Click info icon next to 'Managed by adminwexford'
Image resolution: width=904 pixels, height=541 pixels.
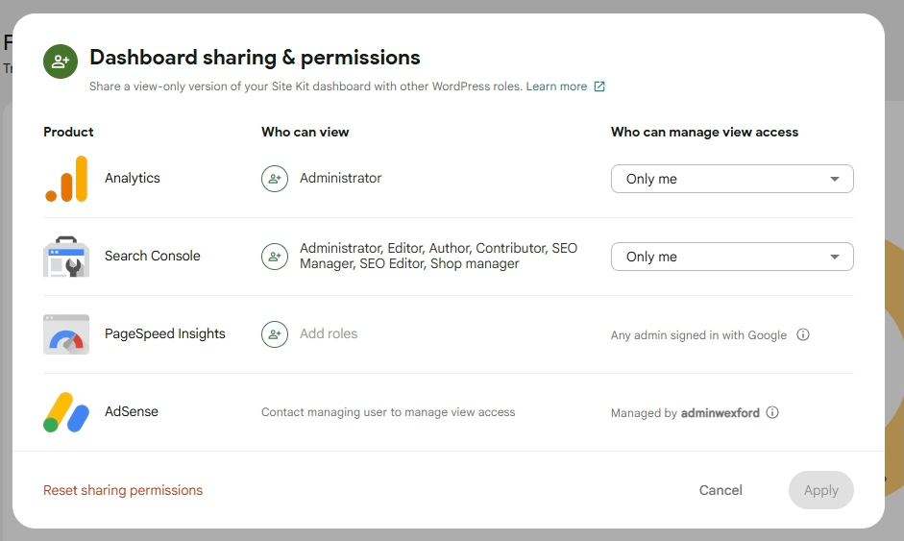tap(772, 413)
